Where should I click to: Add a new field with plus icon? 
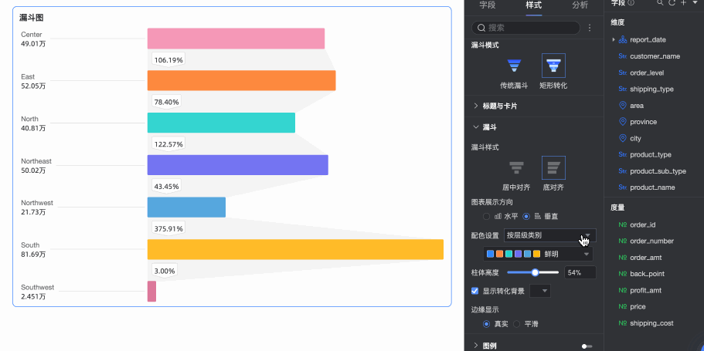(683, 2)
